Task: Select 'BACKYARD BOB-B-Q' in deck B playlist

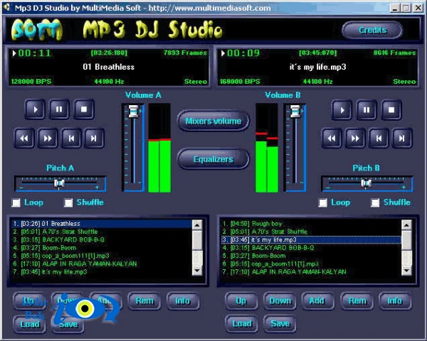Action: tap(311, 248)
